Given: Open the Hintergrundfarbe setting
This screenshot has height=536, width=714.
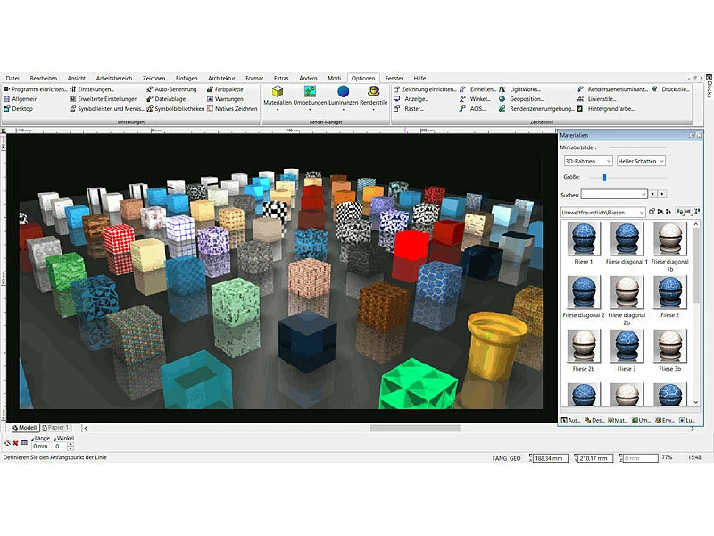Looking at the screenshot, I should coord(610,109).
